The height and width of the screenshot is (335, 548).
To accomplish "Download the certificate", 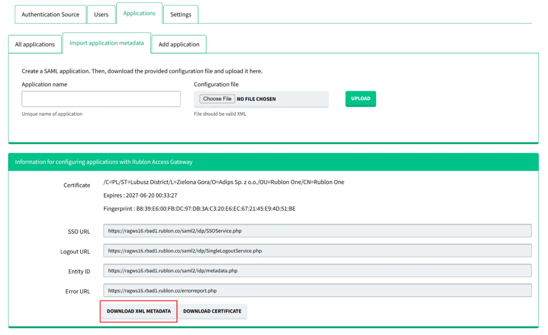I will click(x=212, y=311).
